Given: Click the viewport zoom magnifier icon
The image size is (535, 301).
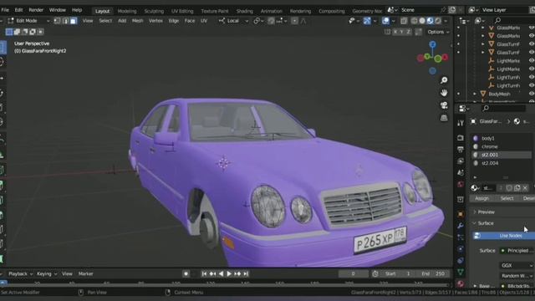Looking at the screenshot, I should (x=444, y=80).
